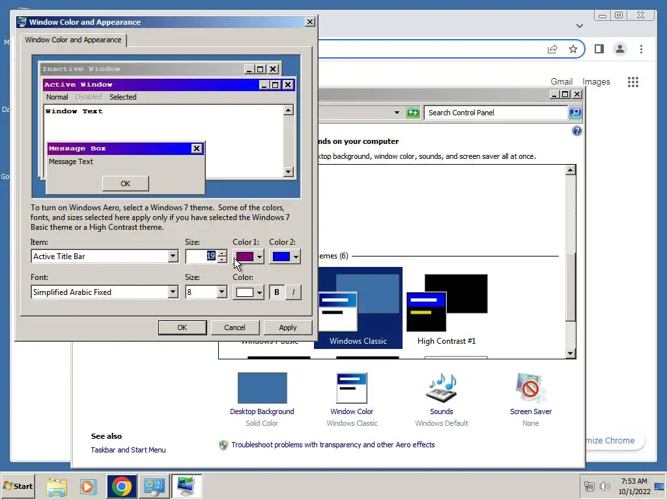667x500 pixels.
Task: Click the Search Control Panel field
Action: [496, 113]
